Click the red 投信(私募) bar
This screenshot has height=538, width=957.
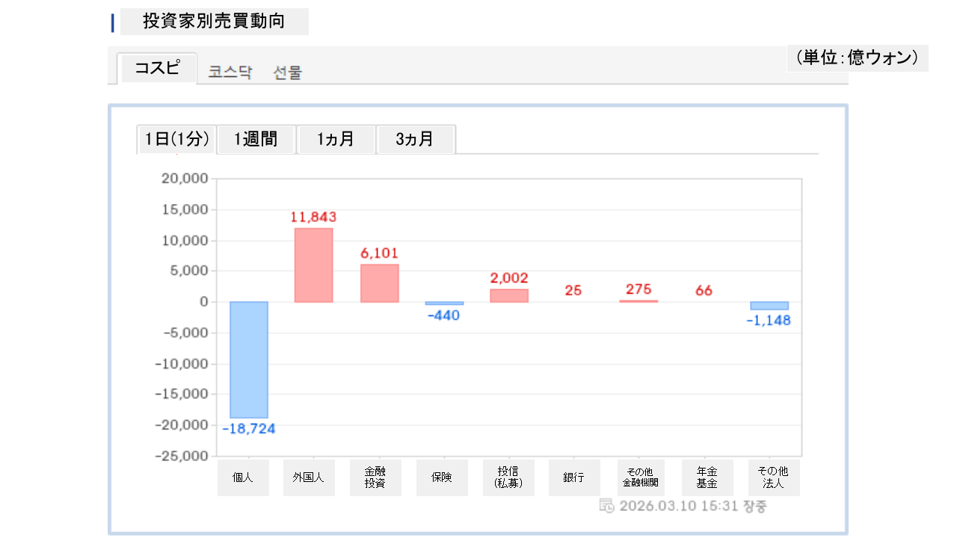(509, 295)
